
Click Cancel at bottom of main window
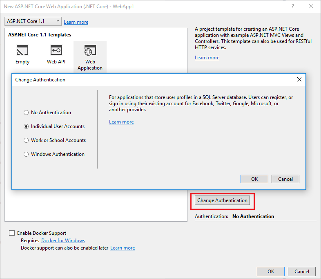(x=302, y=271)
